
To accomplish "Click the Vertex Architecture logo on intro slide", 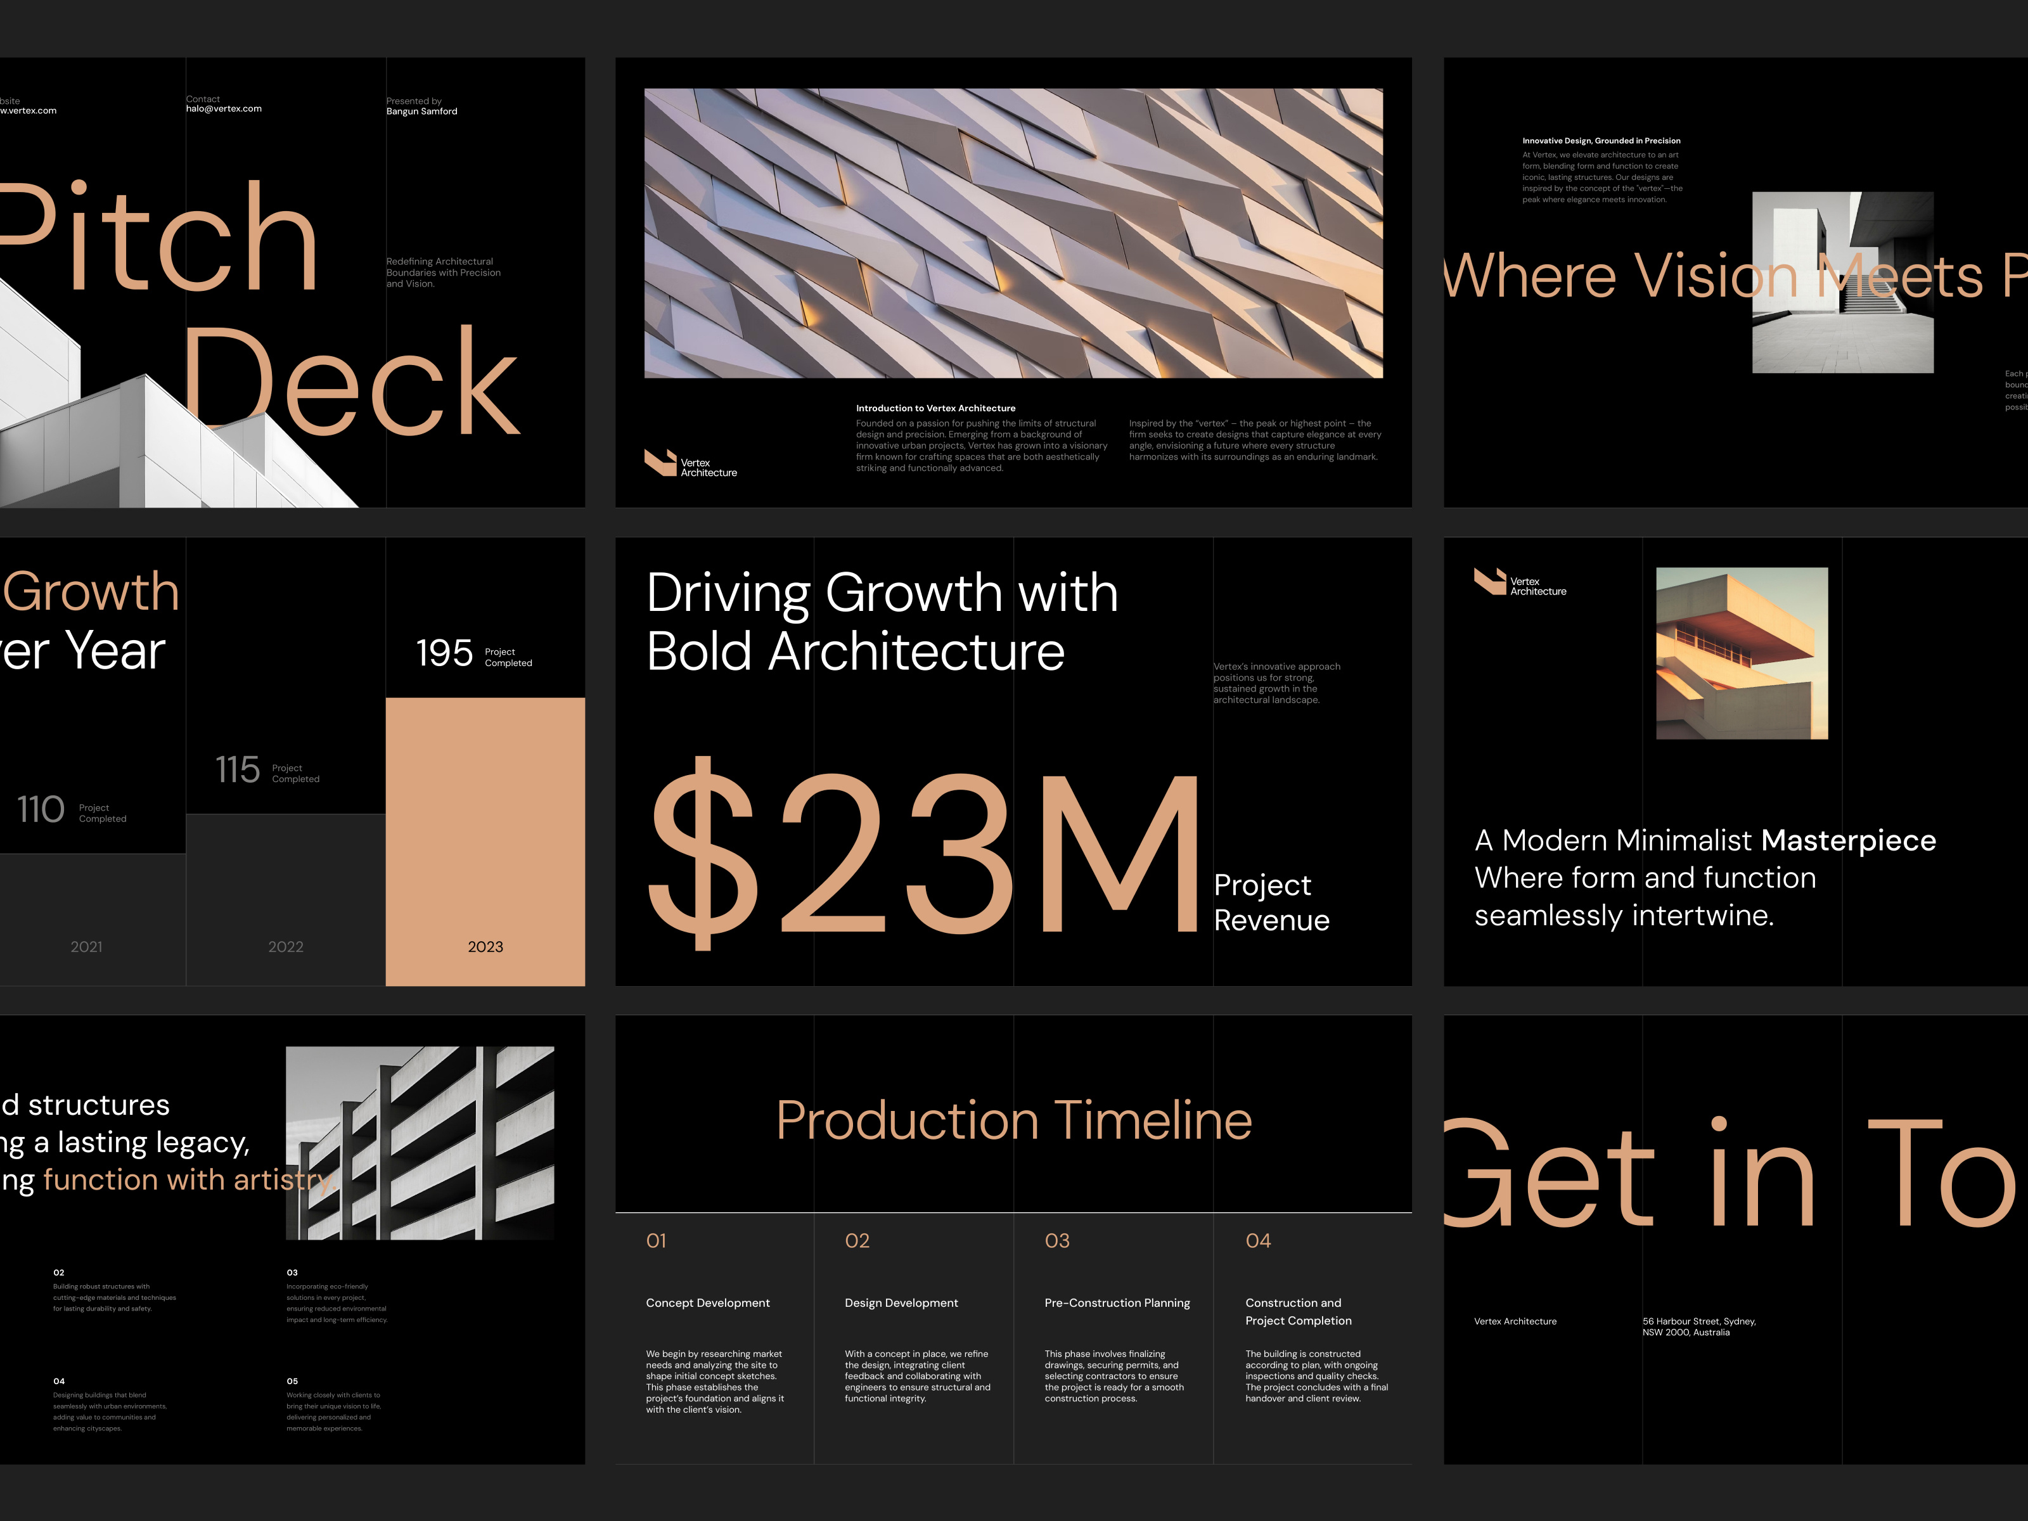I will pyautogui.click(x=690, y=462).
